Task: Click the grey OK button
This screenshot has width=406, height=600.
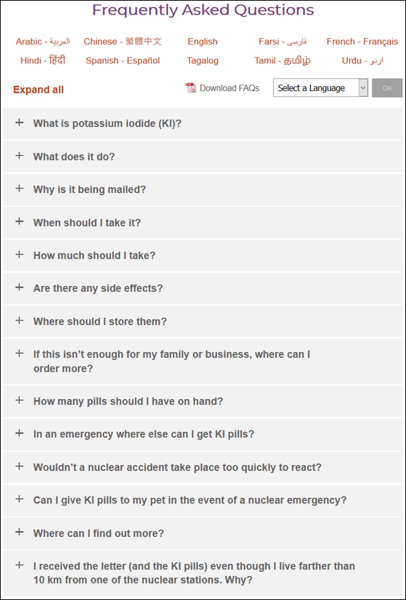Action: coord(387,88)
